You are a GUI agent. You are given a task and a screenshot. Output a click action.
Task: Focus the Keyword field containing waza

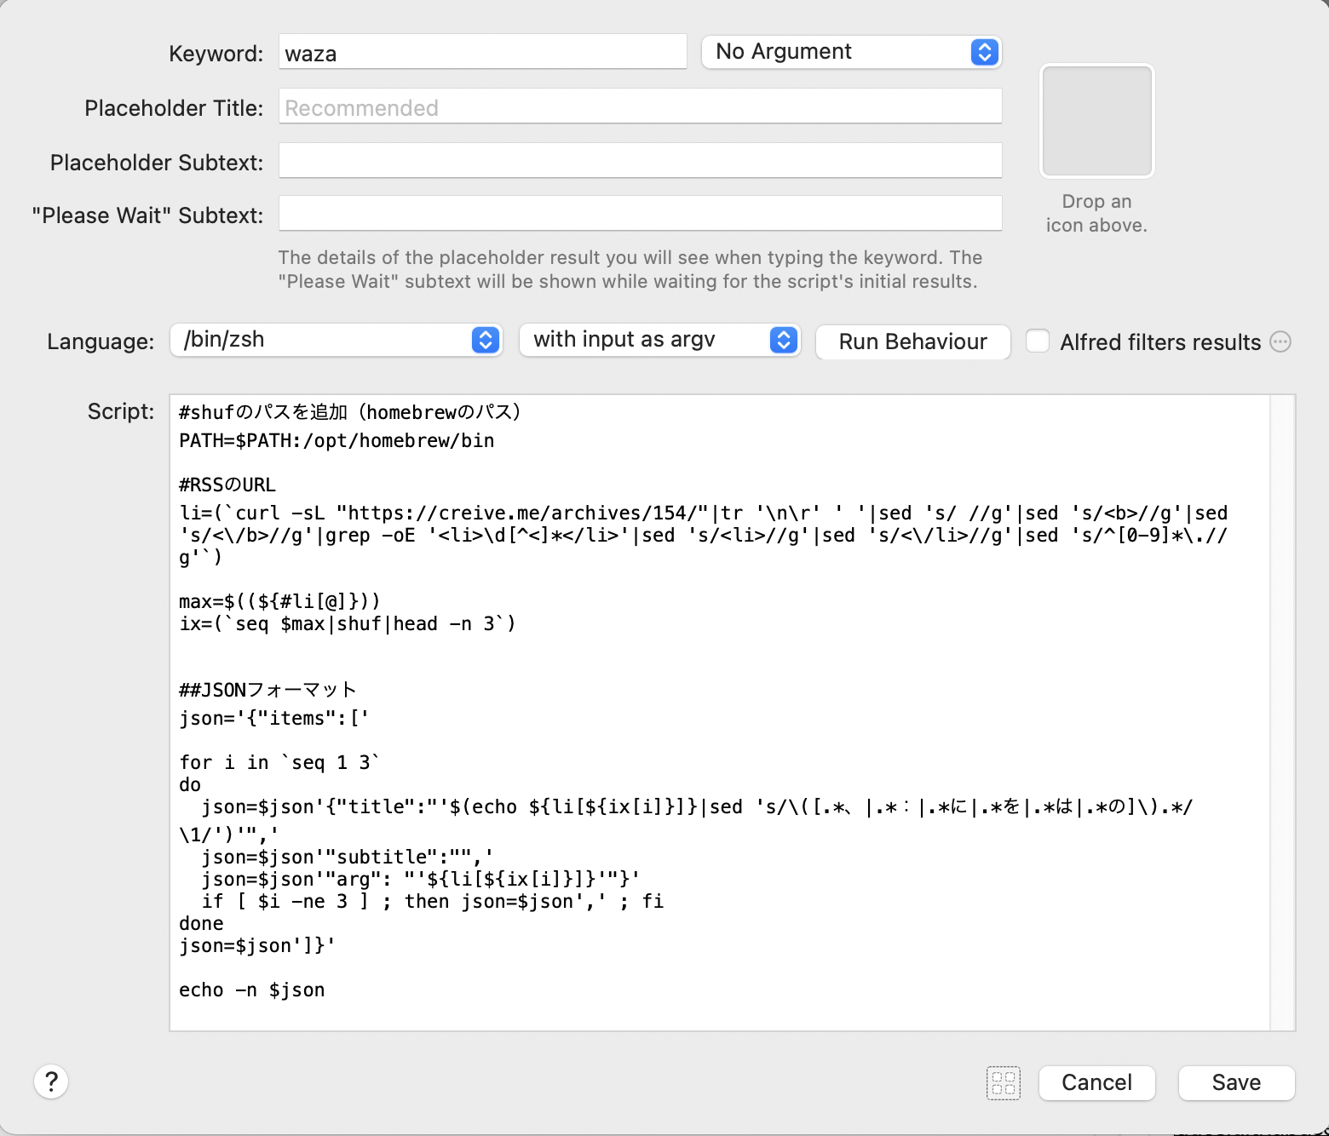483,52
